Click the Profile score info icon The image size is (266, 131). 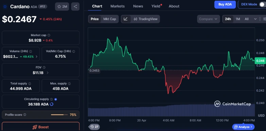tap(25, 115)
